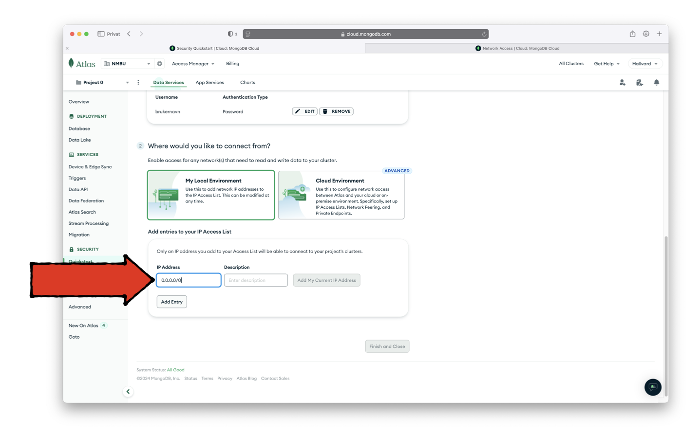Expand the Get Help dropdown

pyautogui.click(x=606, y=64)
